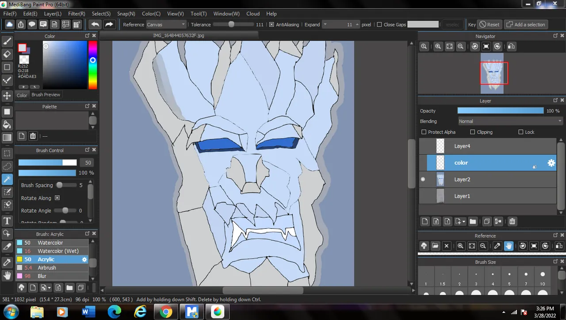Select the Bucket fill tool
566x320 pixels.
(x=7, y=124)
